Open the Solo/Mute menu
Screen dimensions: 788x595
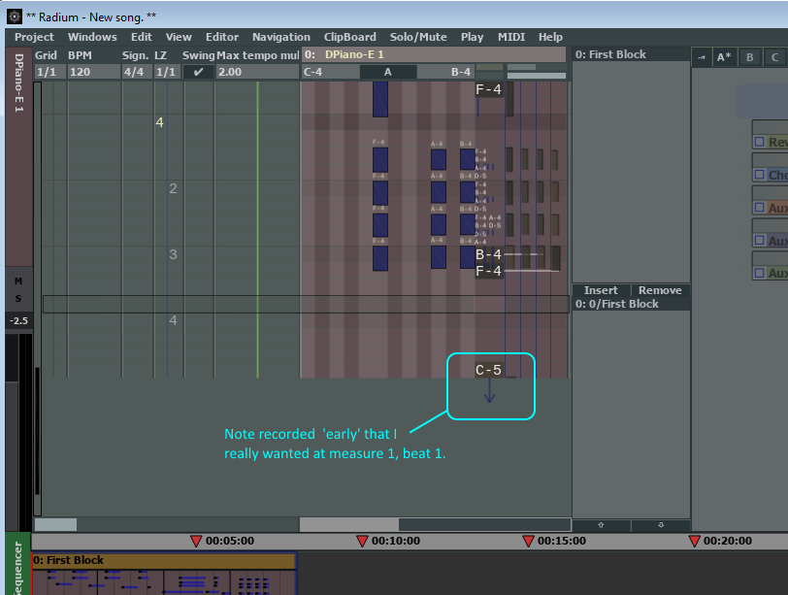coord(418,37)
